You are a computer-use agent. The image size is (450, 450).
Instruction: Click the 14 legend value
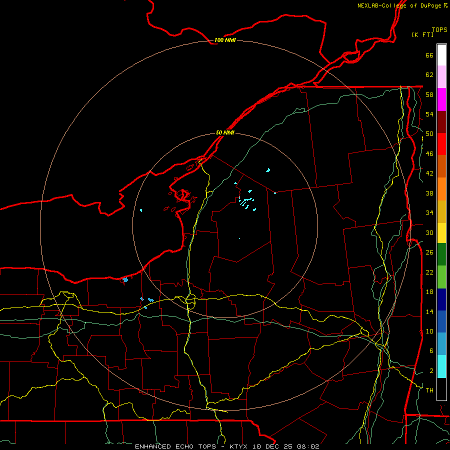429,312
